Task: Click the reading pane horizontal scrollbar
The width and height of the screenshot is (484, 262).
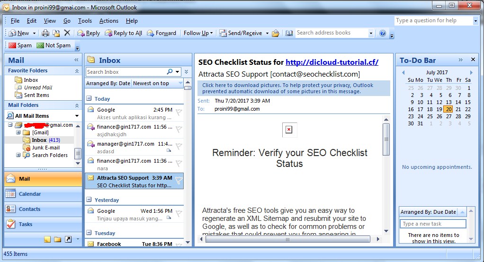Action: 287,239
